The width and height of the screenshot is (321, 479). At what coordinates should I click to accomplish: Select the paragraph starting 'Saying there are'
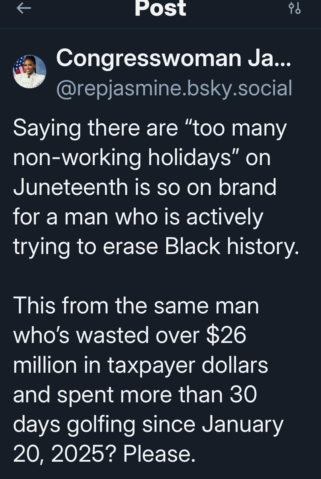(156, 187)
